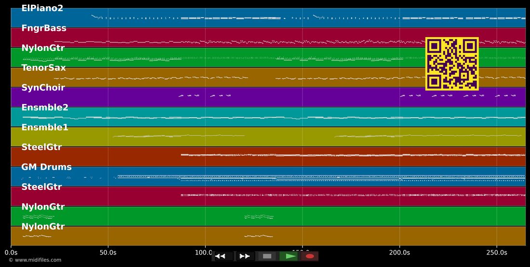The height and width of the screenshot is (267, 530).
Task: Select the ElPiano2 track label
Action: (x=42, y=9)
